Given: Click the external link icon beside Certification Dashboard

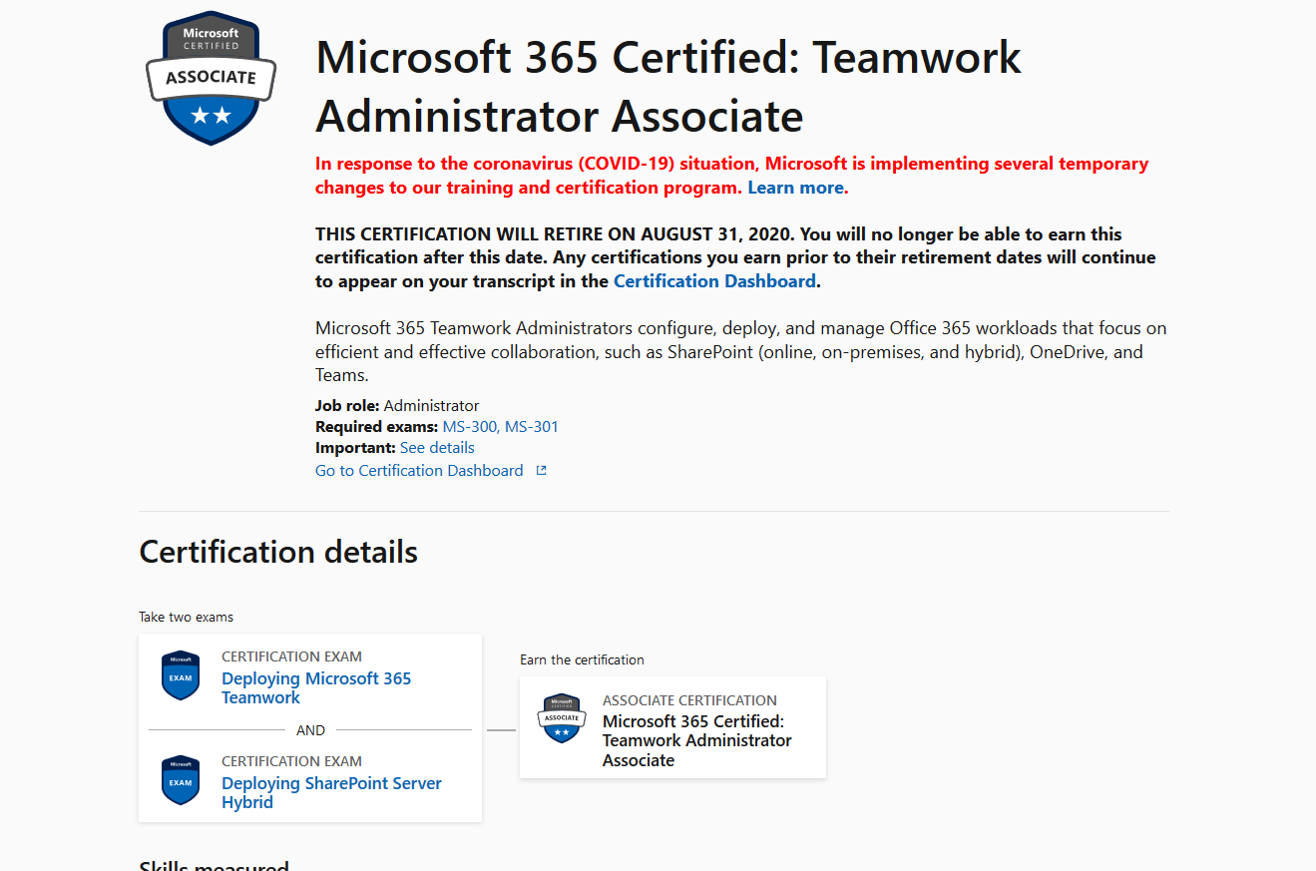Looking at the screenshot, I should coord(541,471).
